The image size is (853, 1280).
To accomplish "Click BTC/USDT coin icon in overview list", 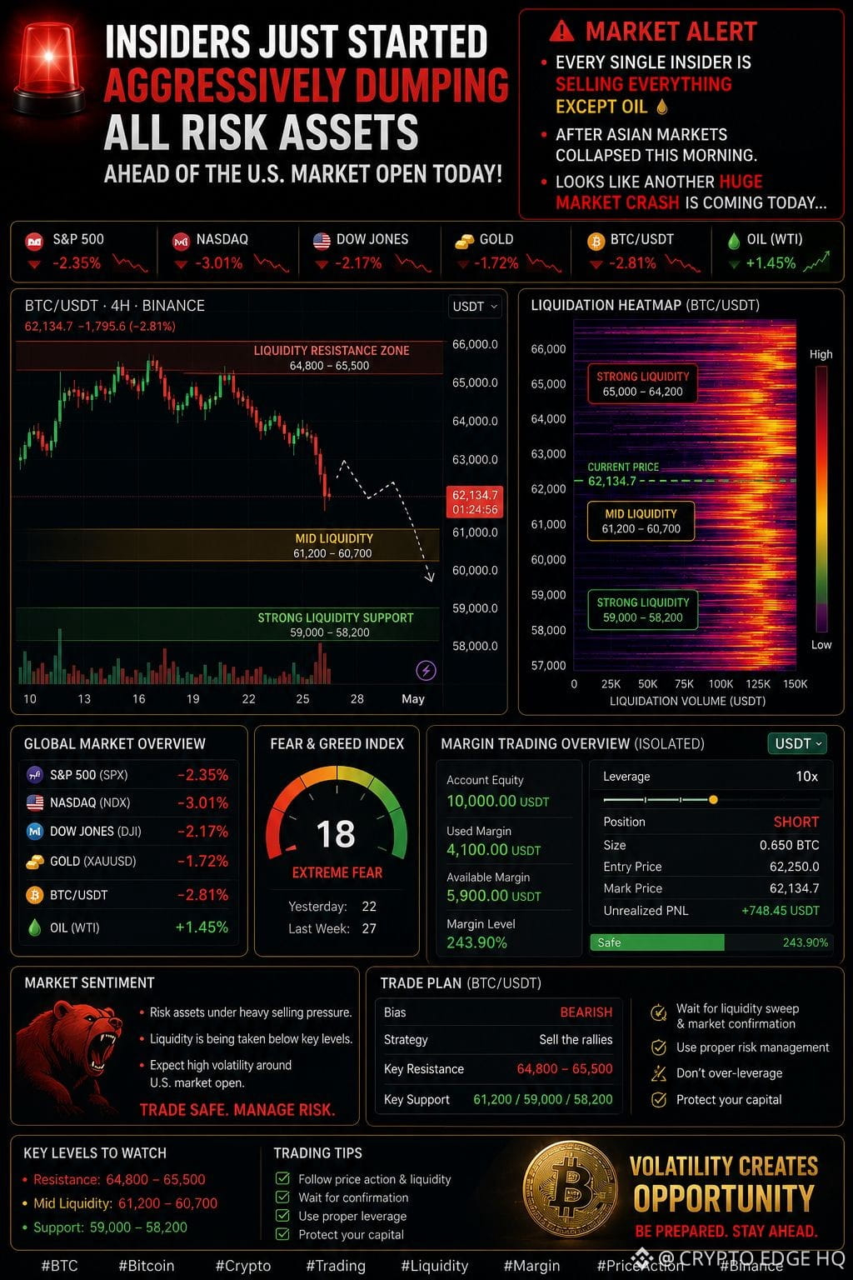I will 35,895.
